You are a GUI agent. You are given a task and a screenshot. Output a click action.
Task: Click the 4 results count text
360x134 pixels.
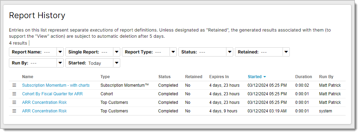pos(18,43)
